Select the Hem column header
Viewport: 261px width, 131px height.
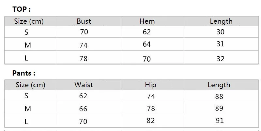[147, 21]
